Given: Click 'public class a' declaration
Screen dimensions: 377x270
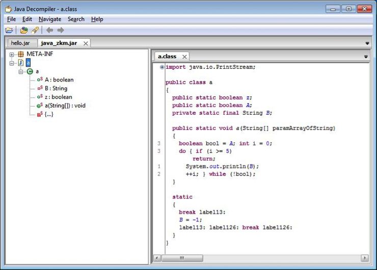Looking at the screenshot, I should (x=188, y=83).
